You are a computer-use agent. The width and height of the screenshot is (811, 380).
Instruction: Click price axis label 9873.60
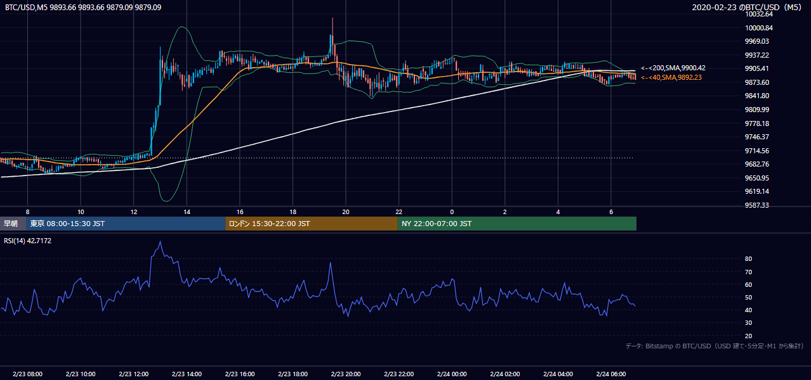coord(757,82)
